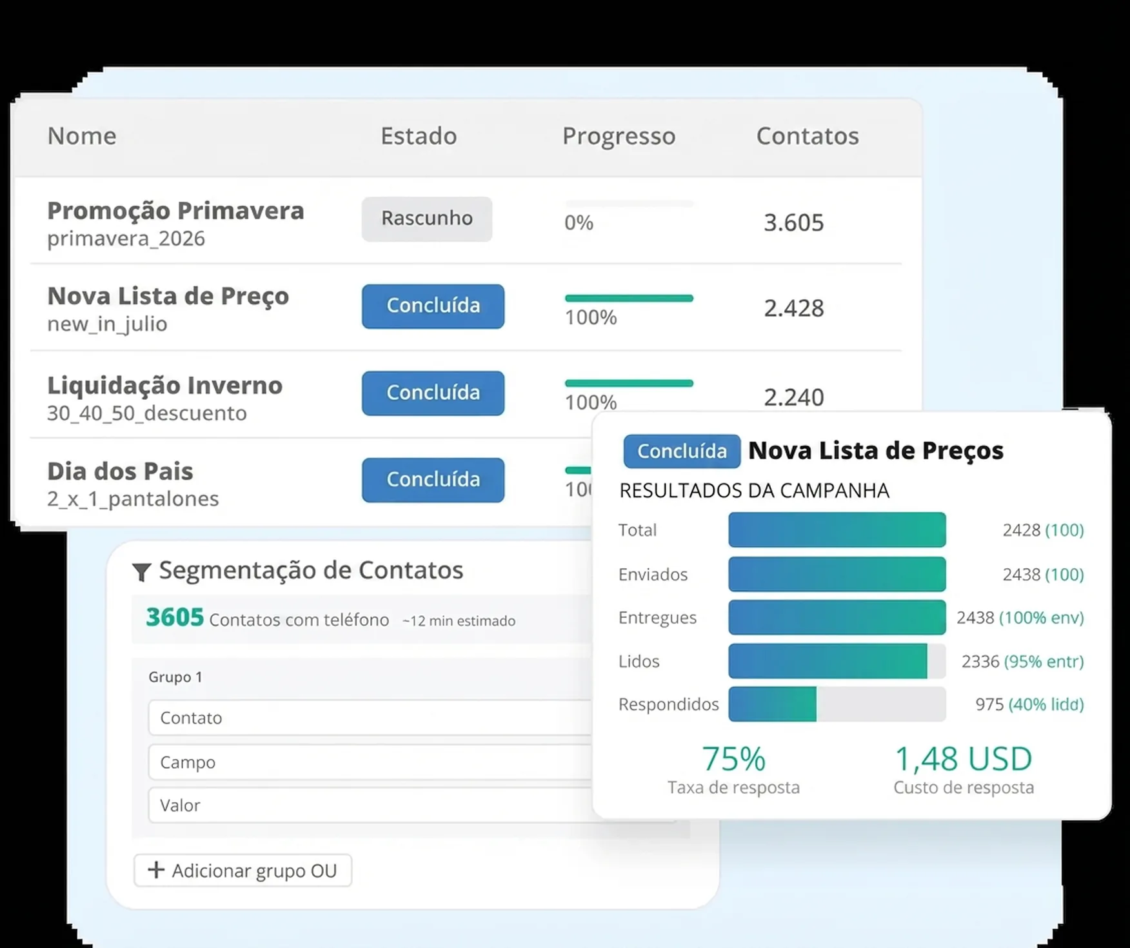Image resolution: width=1130 pixels, height=948 pixels.
Task: Click the filter funnel icon beside Segmentação de Contatos
Action: tap(141, 571)
